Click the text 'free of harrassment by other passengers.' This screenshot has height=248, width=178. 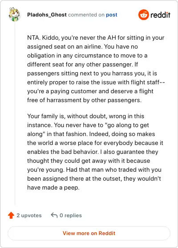tap(84, 100)
